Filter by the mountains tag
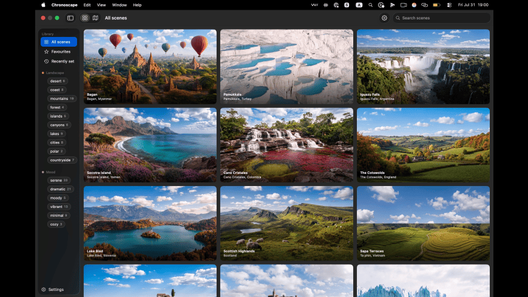528x297 pixels. 62,99
